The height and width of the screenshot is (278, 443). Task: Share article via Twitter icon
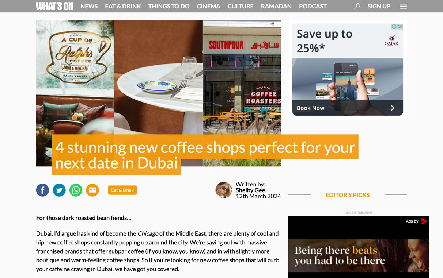coord(59,190)
